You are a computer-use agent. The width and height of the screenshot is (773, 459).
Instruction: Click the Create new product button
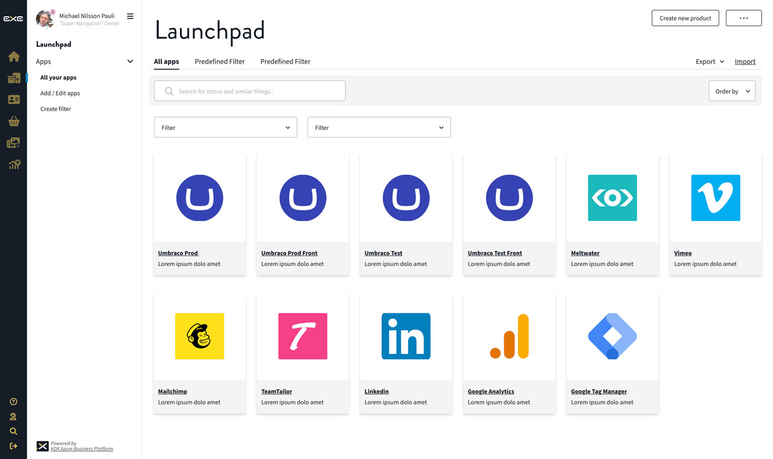pyautogui.click(x=685, y=18)
